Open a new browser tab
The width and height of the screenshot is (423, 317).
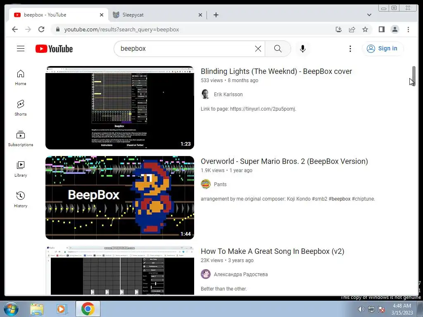[216, 15]
